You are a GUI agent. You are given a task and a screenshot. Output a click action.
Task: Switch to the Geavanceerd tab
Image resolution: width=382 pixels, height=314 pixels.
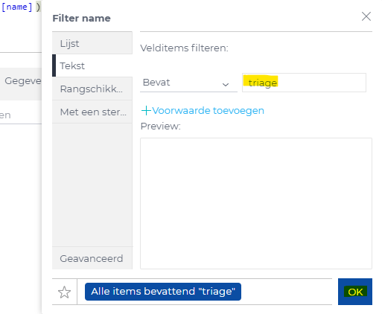pyautogui.click(x=92, y=258)
